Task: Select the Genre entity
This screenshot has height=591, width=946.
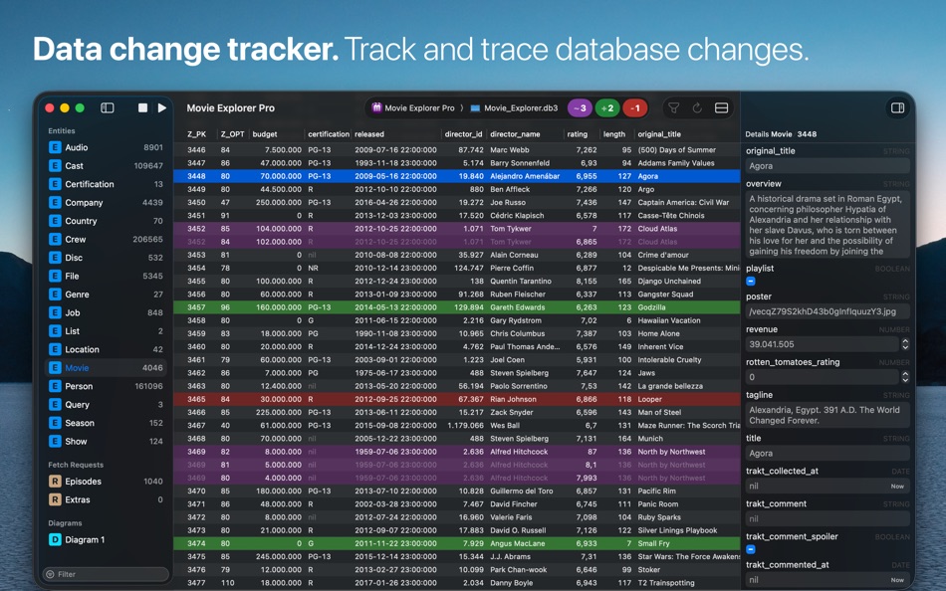Action: [106, 295]
